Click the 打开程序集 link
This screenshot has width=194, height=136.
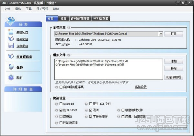tap(24, 57)
